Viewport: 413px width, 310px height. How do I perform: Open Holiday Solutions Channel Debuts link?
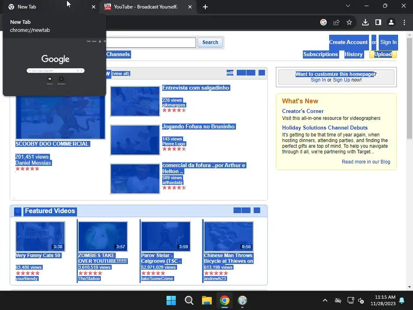point(325,128)
